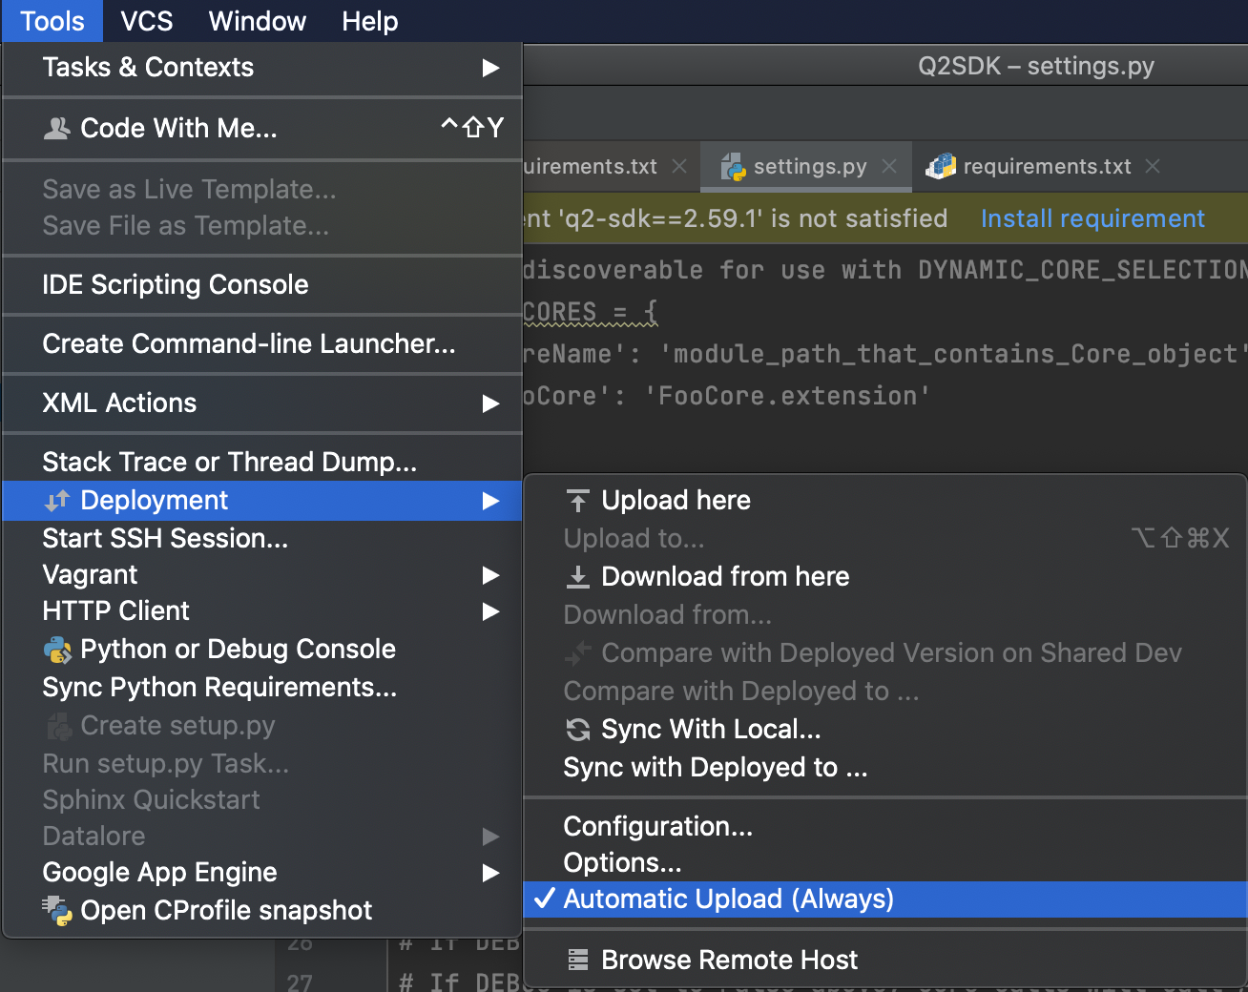Choose Start SSH Session...

pos(262,538)
